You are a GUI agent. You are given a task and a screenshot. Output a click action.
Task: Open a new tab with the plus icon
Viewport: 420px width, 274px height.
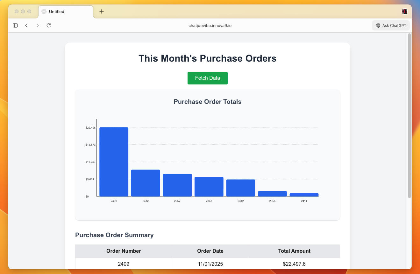(101, 11)
